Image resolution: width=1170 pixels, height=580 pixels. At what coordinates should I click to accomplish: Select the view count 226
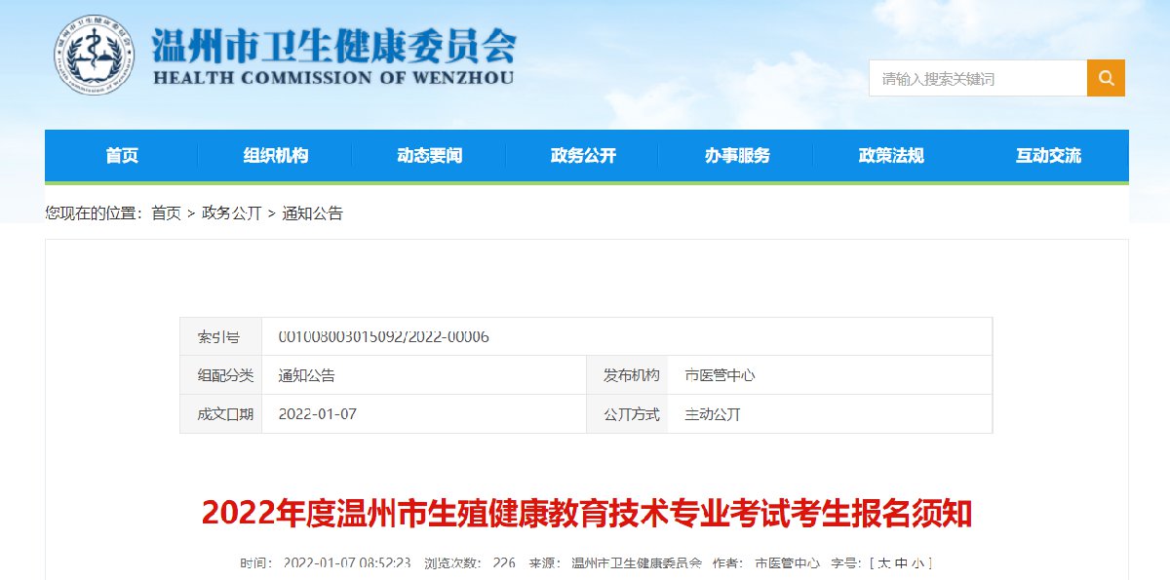tap(504, 563)
